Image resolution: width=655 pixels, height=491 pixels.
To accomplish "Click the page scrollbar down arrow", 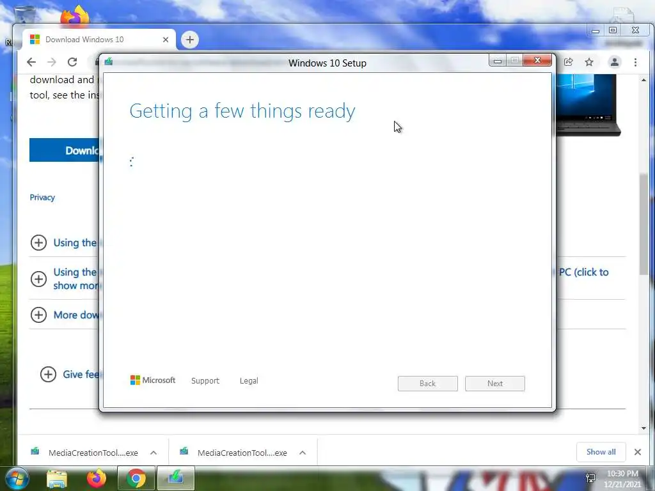I will (x=643, y=428).
